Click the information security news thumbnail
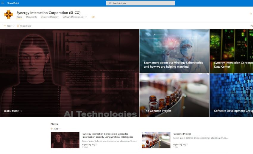The height and width of the screenshot is (154, 253). (x=65, y=140)
